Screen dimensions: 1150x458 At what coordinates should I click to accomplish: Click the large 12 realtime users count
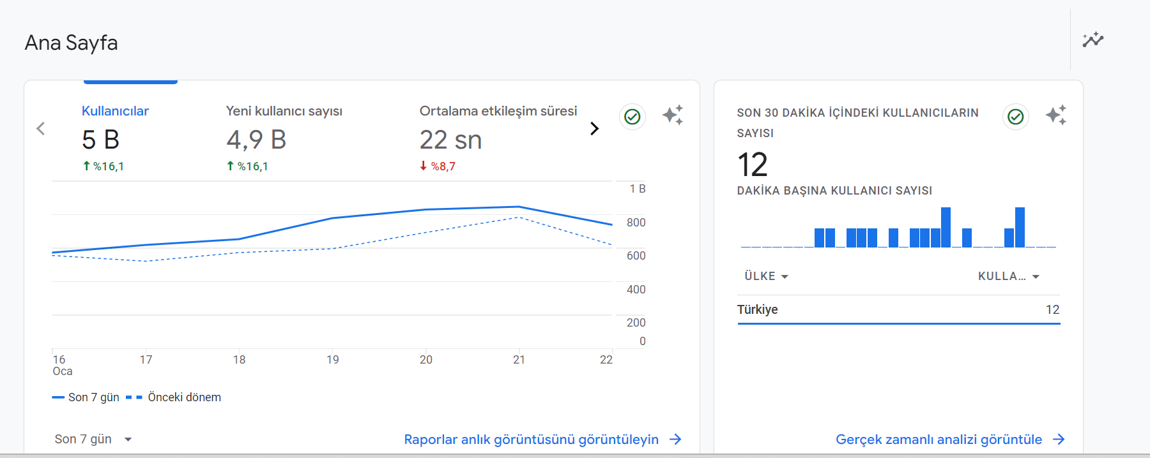[x=753, y=165]
